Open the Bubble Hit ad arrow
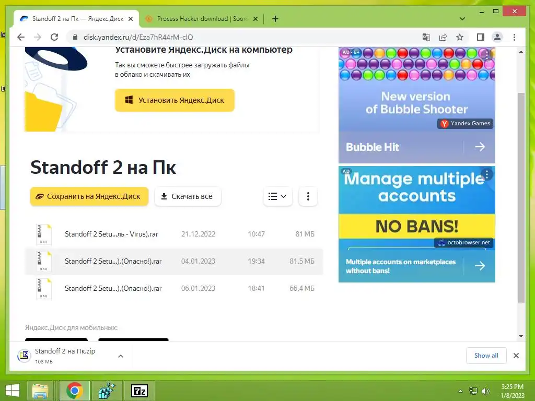The image size is (535, 401). point(480,147)
